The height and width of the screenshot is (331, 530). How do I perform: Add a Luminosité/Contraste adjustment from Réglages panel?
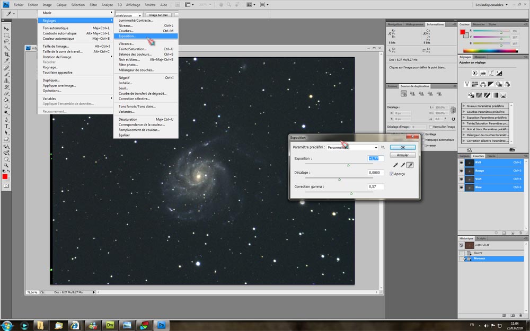click(x=475, y=73)
